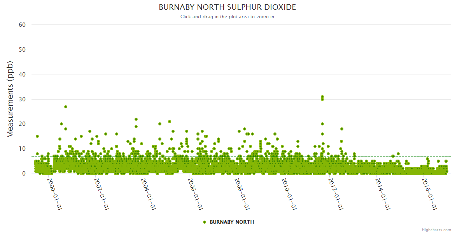Viewport: 455px width, 233px height.
Task: Click the 30 label on the y-axis
Action: (x=22, y=99)
